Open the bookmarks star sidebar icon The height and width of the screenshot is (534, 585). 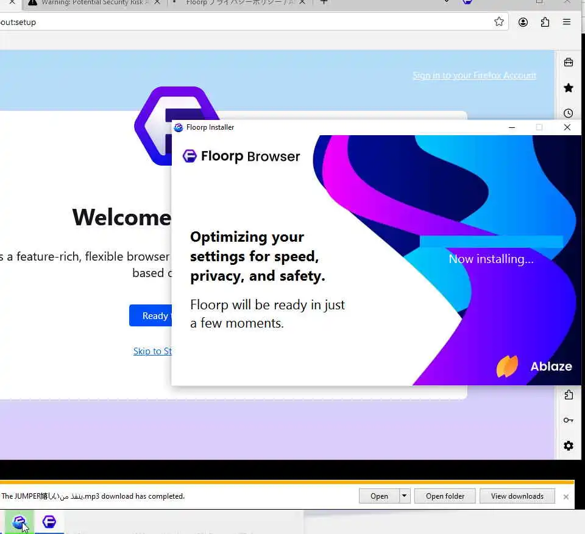coord(568,88)
